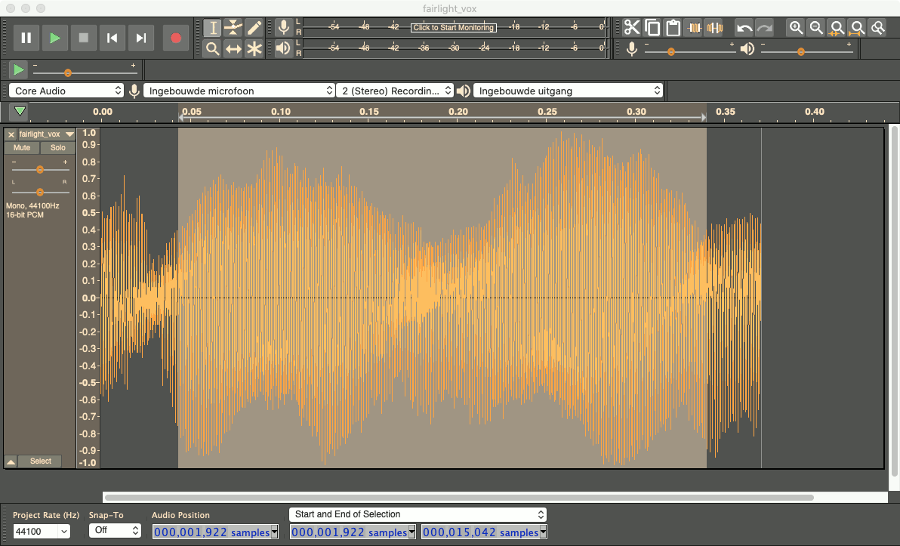This screenshot has height=546, width=900.
Task: Toggle zoom with the last zoom icon
Action: [x=878, y=27]
